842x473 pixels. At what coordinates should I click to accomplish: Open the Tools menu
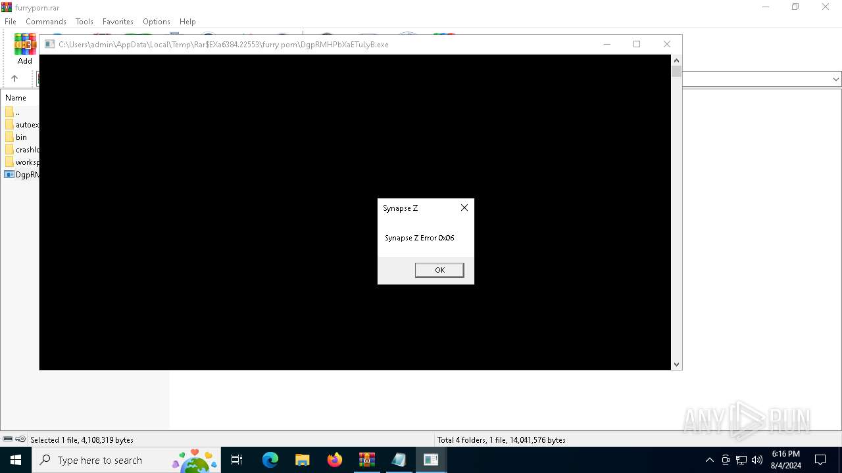tap(84, 21)
